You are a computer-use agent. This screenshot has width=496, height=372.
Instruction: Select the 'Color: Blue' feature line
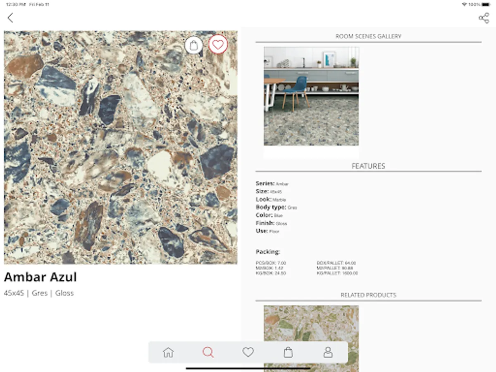[269, 215]
